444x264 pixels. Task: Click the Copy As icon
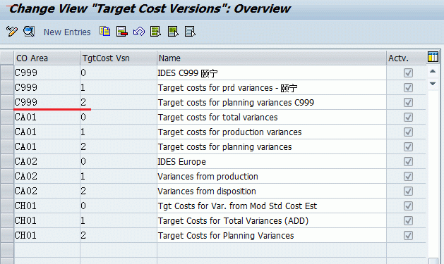(104, 32)
